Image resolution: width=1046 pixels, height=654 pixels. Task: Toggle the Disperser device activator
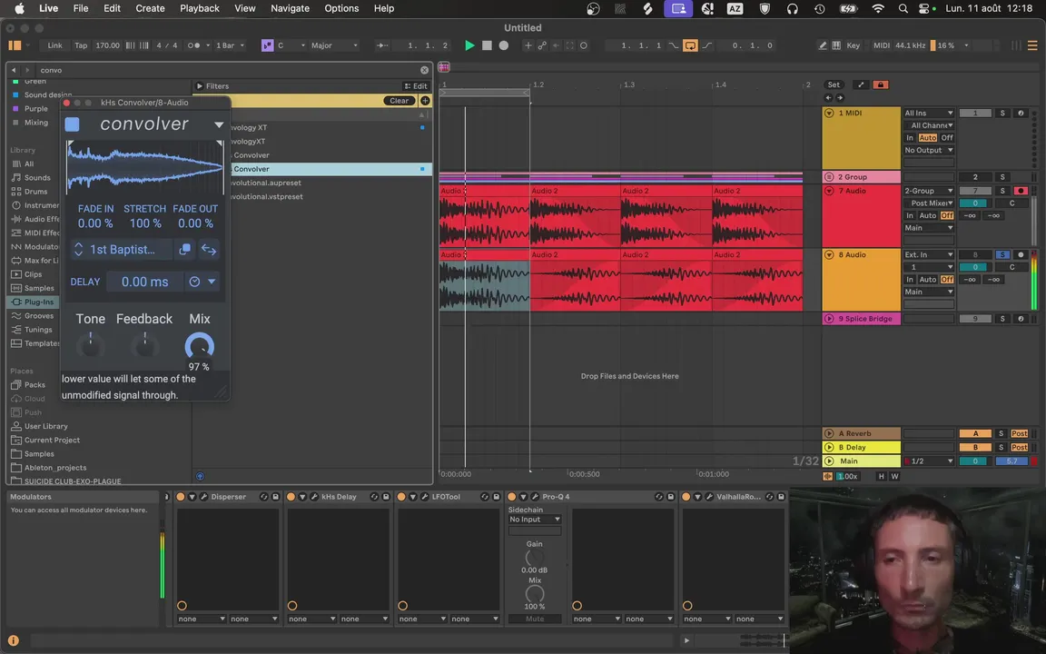pos(181,497)
